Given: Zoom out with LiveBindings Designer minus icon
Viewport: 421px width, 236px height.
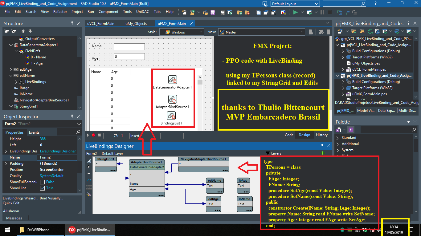Looking at the screenshot, I should pos(89,174).
